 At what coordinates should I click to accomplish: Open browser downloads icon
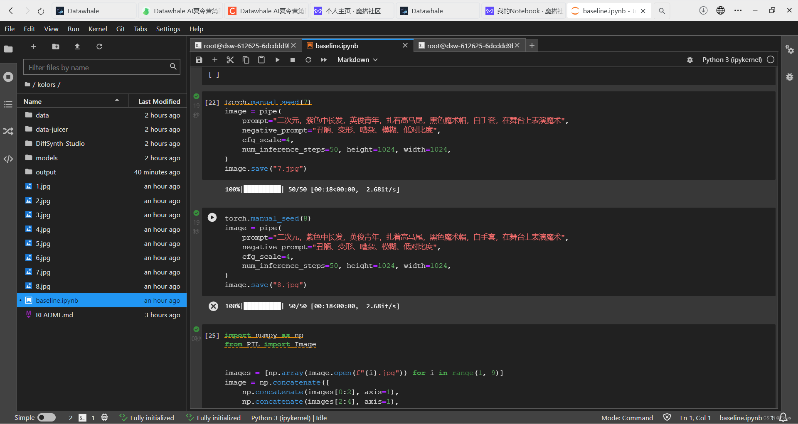click(x=703, y=10)
